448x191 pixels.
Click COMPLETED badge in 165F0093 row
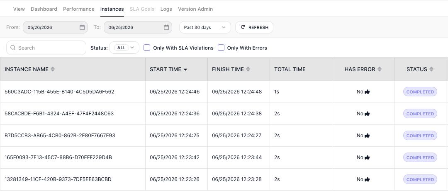(420, 158)
